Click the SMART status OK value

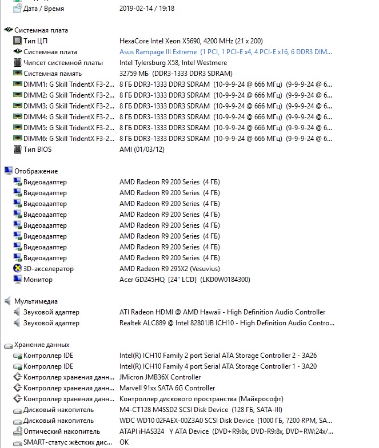click(x=124, y=442)
